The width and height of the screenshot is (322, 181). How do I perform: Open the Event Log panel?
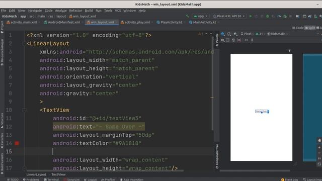pos(289,179)
